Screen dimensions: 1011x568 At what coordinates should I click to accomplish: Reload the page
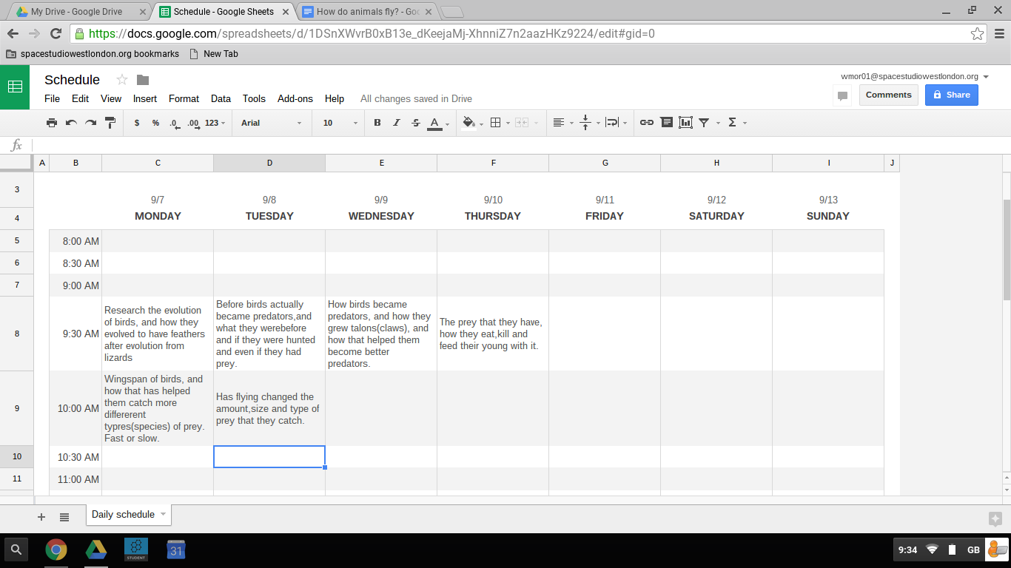(56, 33)
